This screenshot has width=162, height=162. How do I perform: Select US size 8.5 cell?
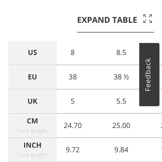coord(121,53)
